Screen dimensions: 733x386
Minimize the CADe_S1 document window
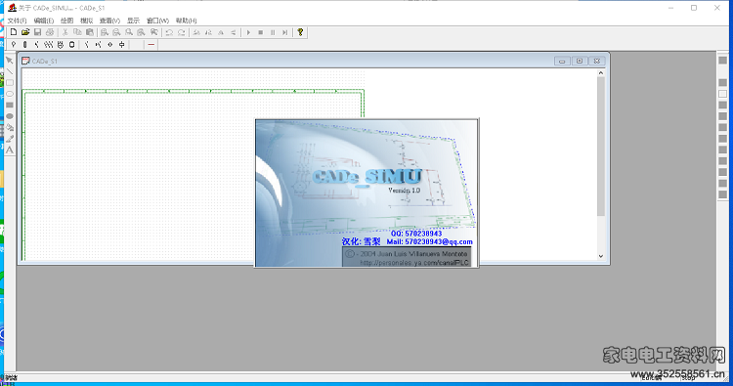pyautogui.click(x=562, y=61)
